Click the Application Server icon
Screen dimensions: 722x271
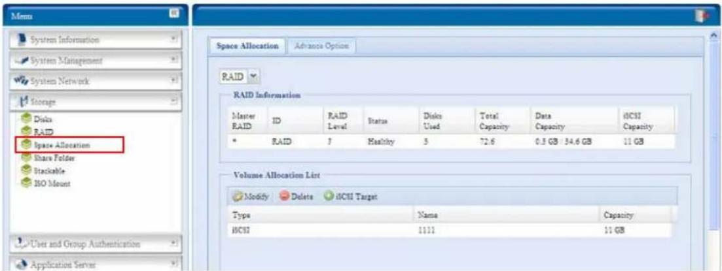point(21,264)
